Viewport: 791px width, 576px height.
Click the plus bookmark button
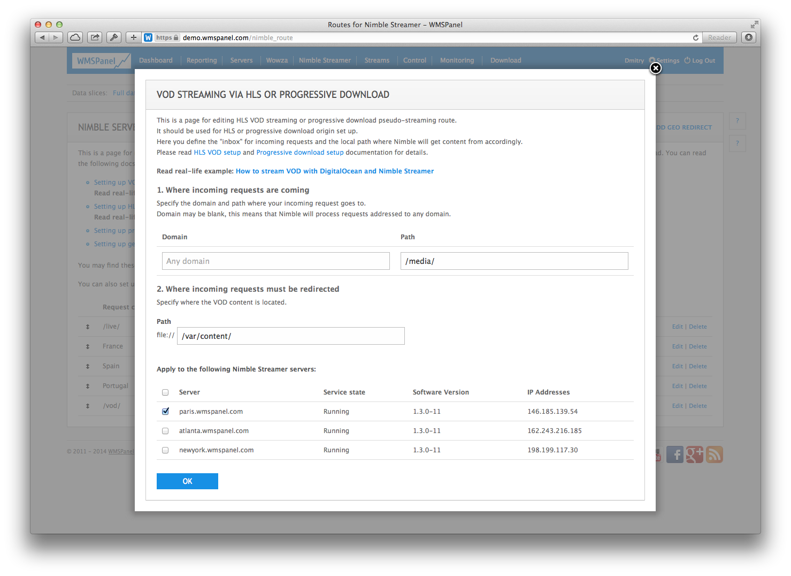coord(134,37)
